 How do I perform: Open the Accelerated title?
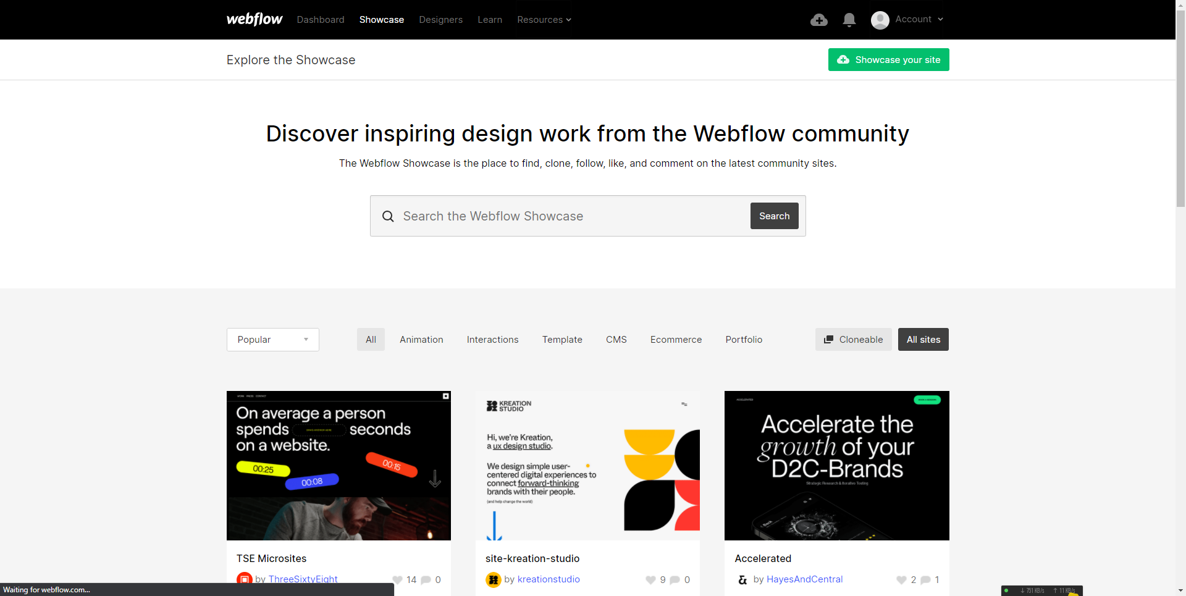coord(763,558)
